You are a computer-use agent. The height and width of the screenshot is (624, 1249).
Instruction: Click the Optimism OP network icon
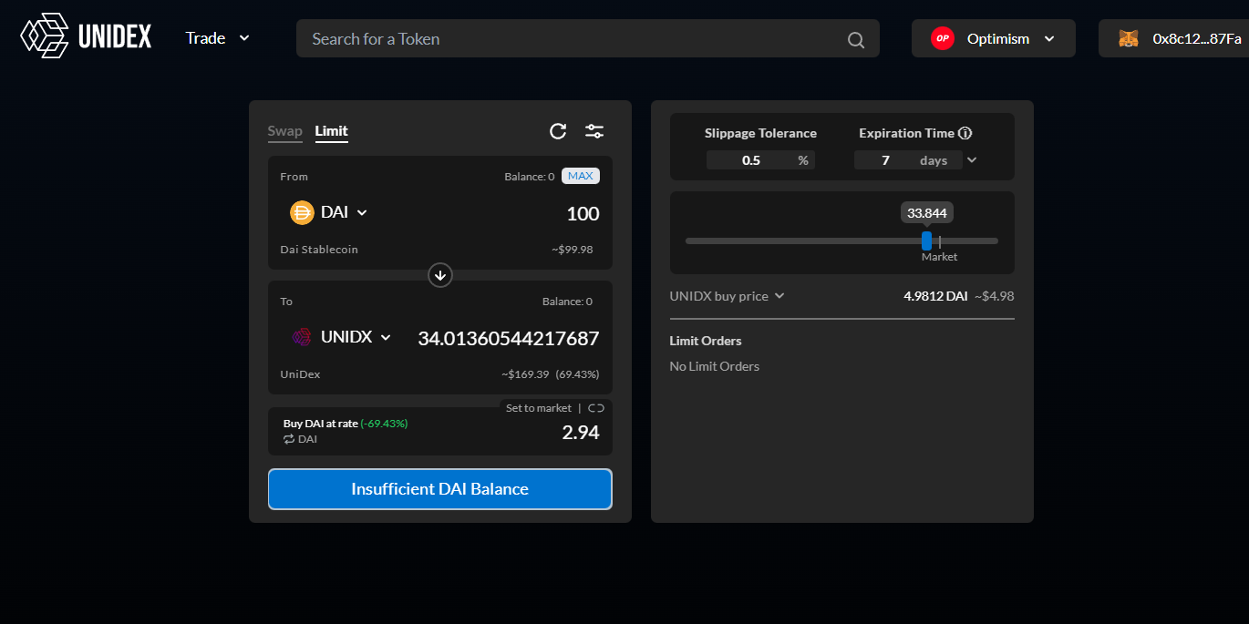coord(942,37)
